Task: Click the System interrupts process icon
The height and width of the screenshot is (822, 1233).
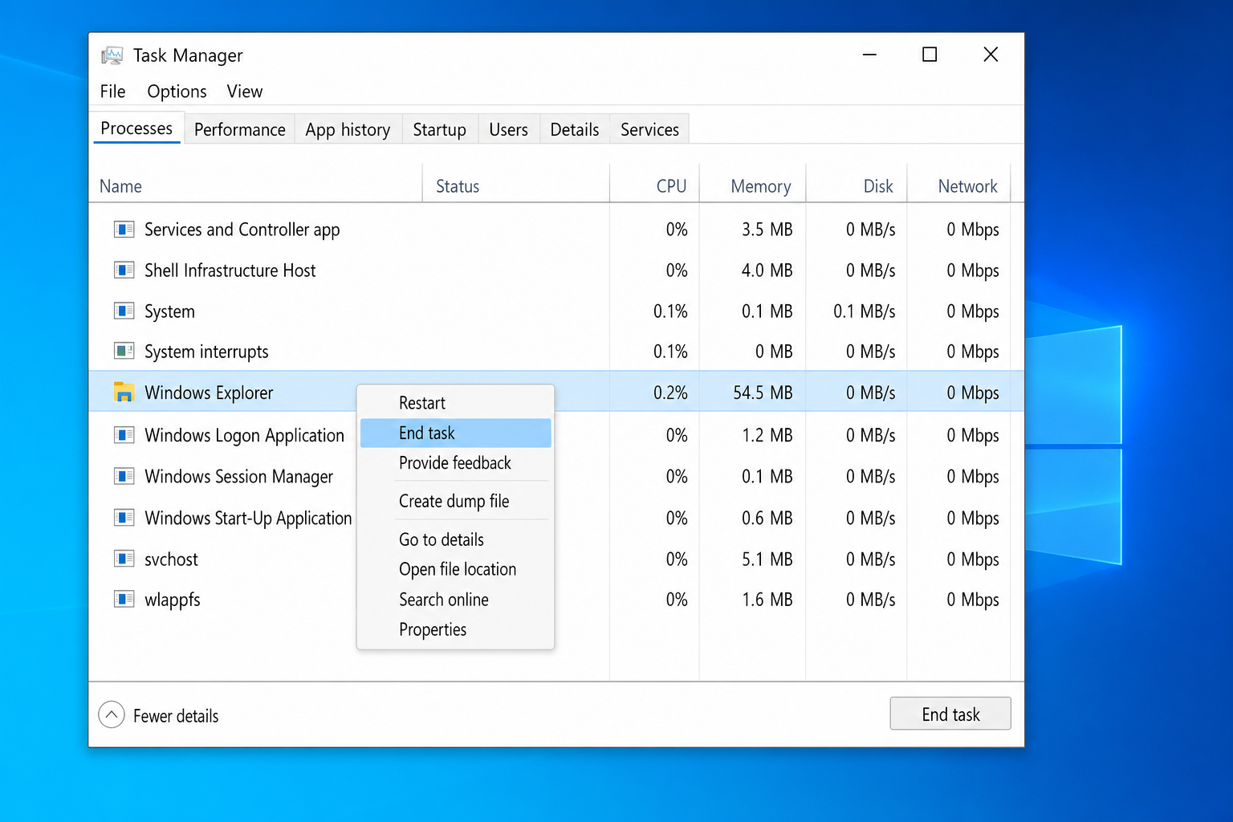Action: click(x=124, y=351)
